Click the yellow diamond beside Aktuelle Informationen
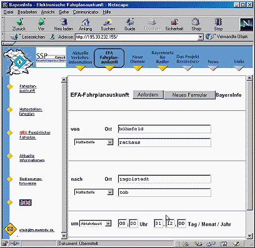 tap(10, 156)
